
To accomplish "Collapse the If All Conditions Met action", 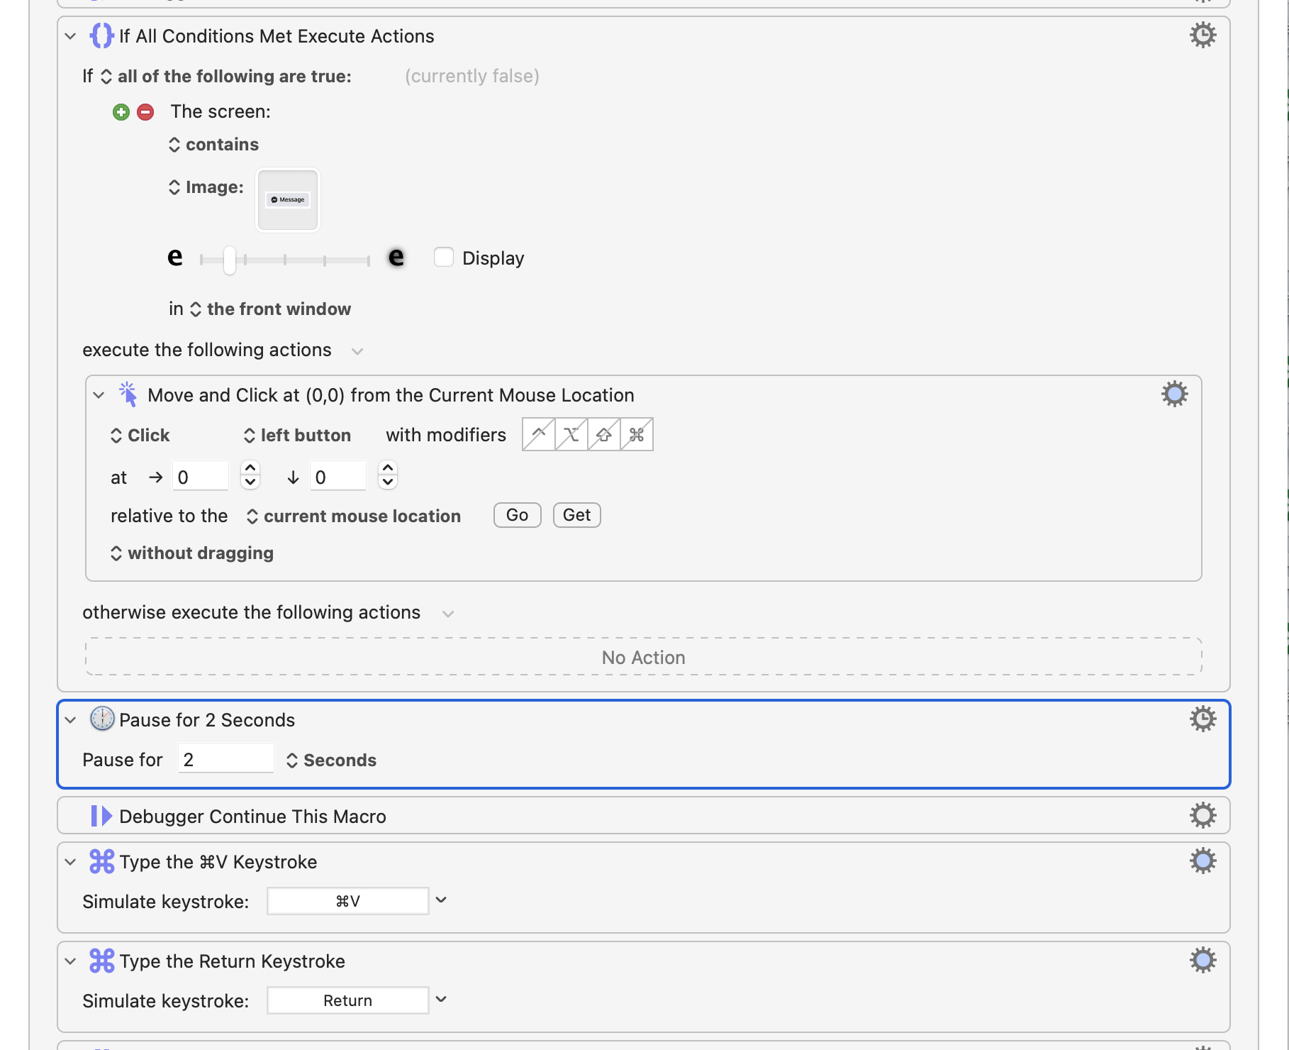I will pos(70,36).
